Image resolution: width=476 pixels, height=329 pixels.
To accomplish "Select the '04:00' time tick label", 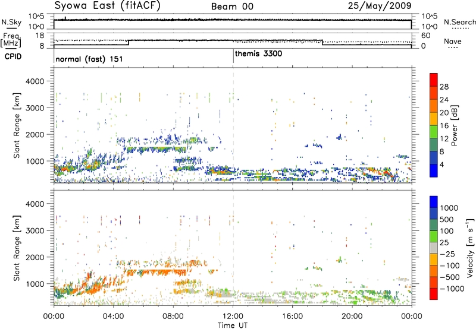I will [113, 317].
